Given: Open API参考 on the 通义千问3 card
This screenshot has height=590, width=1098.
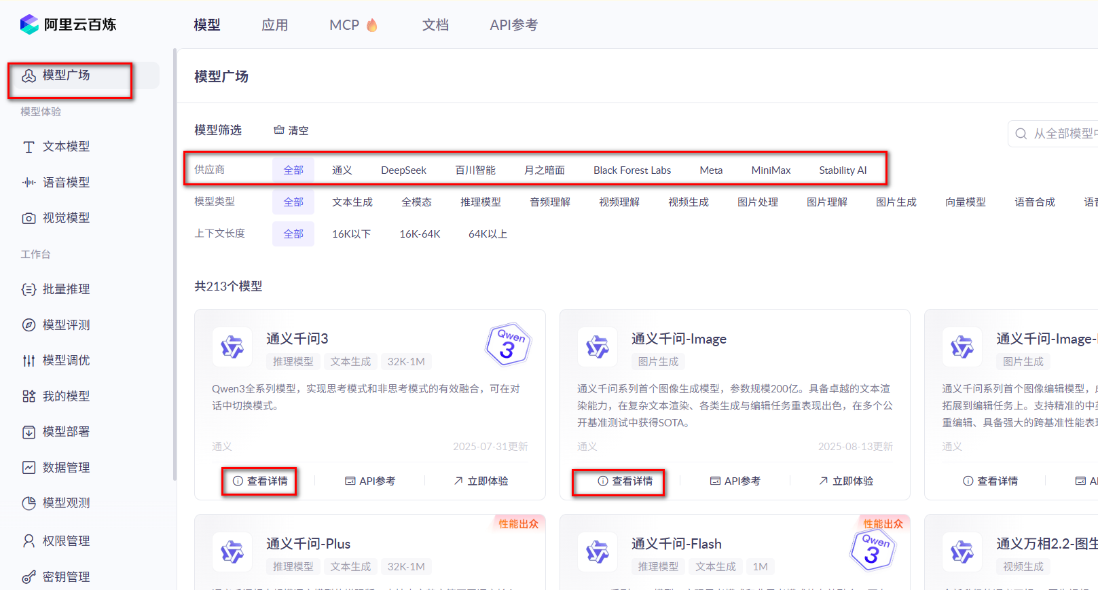Looking at the screenshot, I should pos(370,481).
